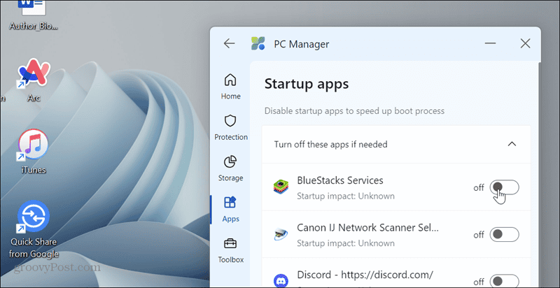560x288 pixels.
Task: Click 'Disable startup apps to speed up boot process'
Action: 354,111
